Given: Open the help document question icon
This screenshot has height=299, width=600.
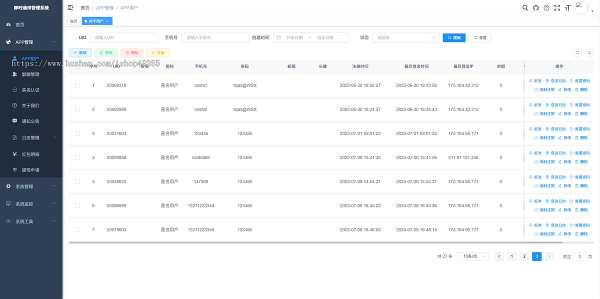Looking at the screenshot, I should pyautogui.click(x=546, y=8).
